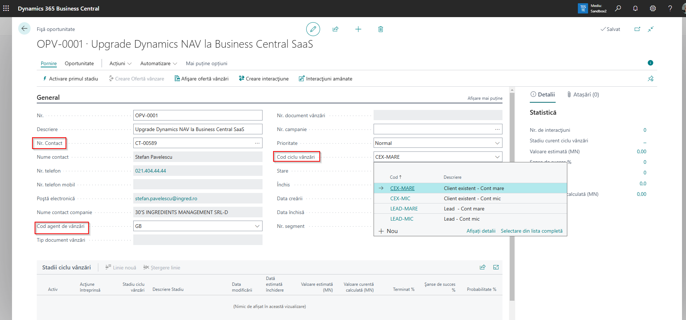Click the edit pencil icon

(313, 29)
